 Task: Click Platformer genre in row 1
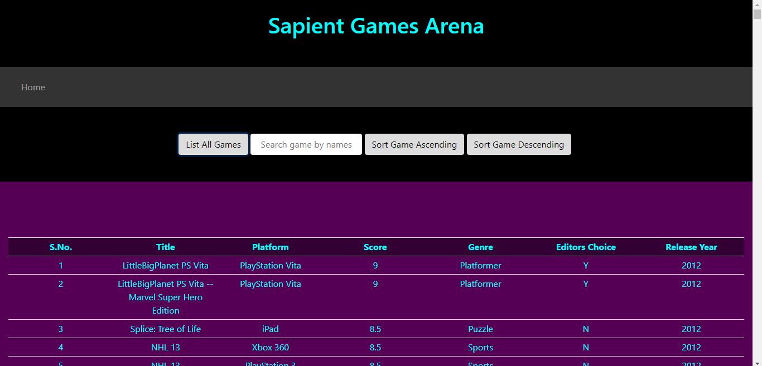pos(480,265)
